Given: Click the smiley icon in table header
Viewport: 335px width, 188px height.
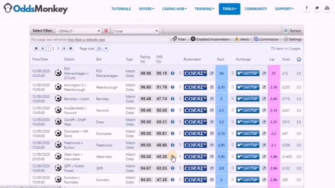Looking at the screenshot, I should [299, 60].
